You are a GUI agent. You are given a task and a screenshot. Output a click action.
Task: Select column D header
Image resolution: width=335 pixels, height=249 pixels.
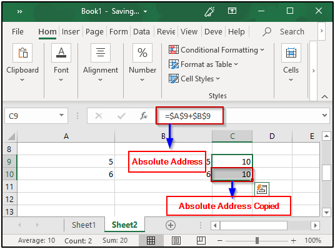coord(272,136)
